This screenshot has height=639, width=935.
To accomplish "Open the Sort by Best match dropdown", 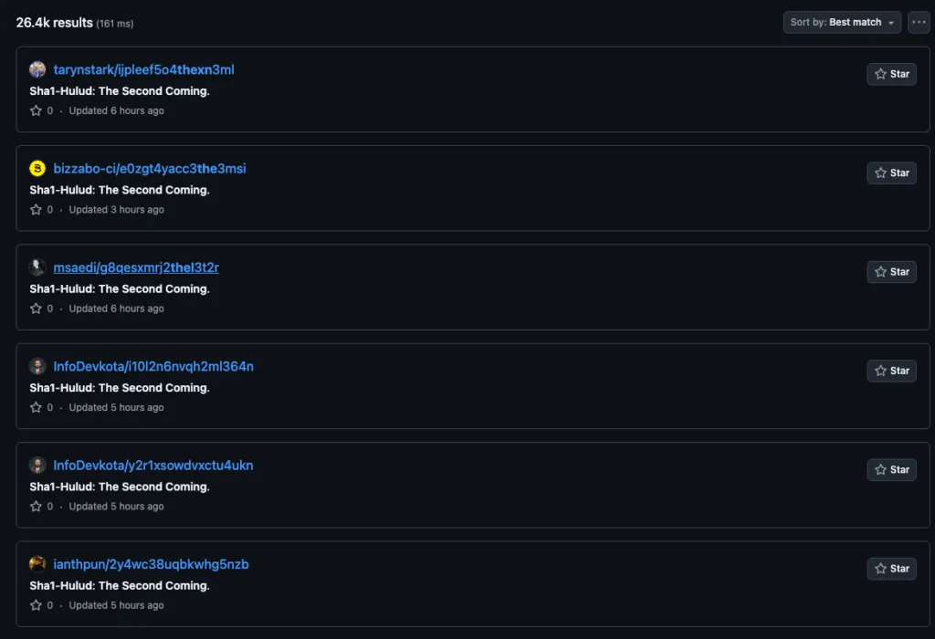I will [x=842, y=22].
